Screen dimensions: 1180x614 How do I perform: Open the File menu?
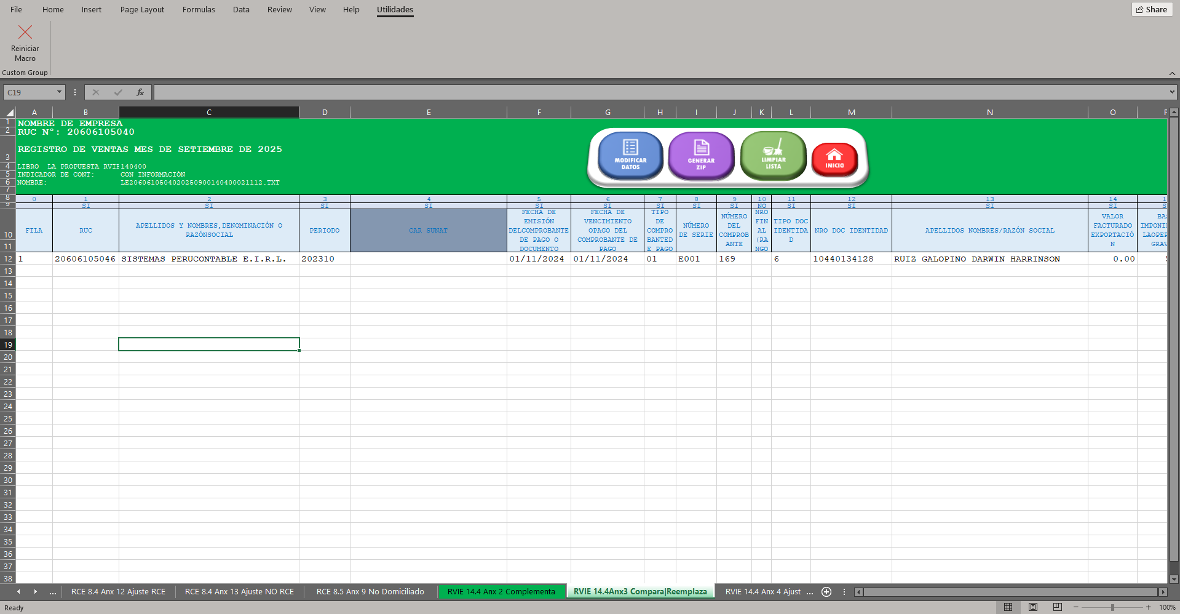click(x=17, y=9)
